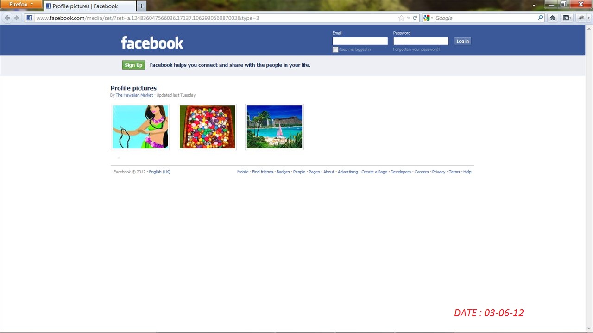Open the tropical beach profile picture thumbnail
The height and width of the screenshot is (333, 593).
click(x=274, y=127)
